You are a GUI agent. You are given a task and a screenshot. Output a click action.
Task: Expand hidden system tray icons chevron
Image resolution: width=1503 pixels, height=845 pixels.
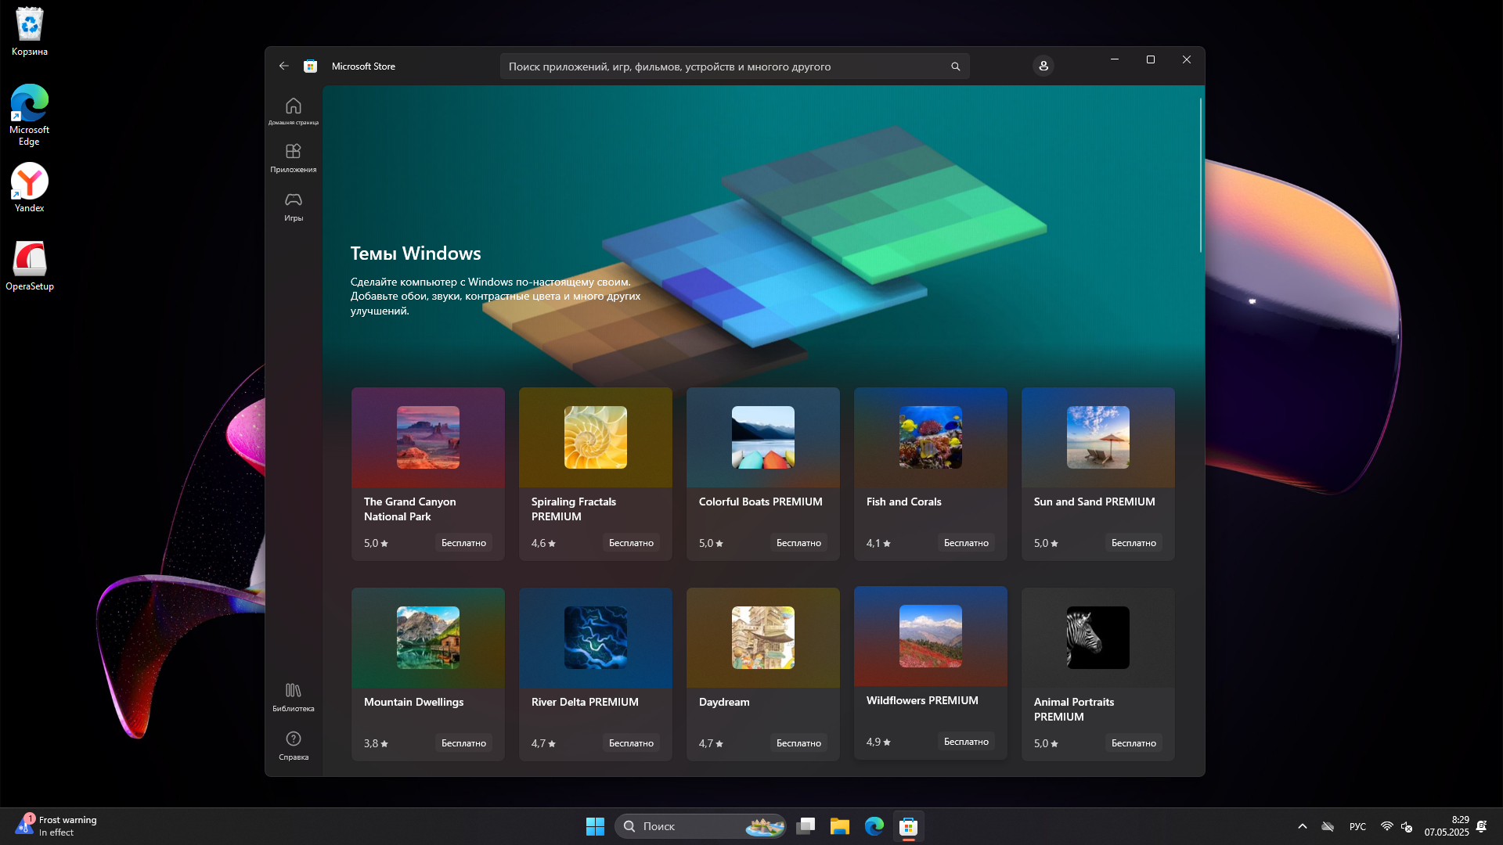pos(1303,826)
